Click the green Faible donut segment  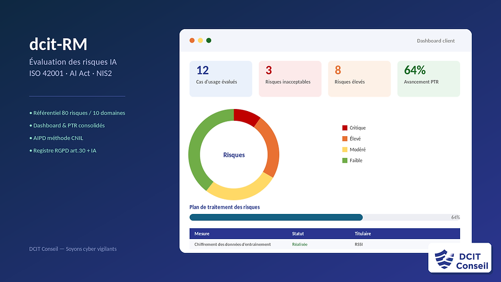(195, 147)
